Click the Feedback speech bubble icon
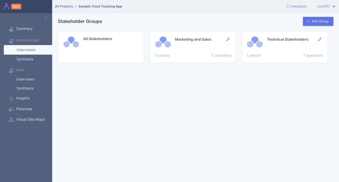 288,6
